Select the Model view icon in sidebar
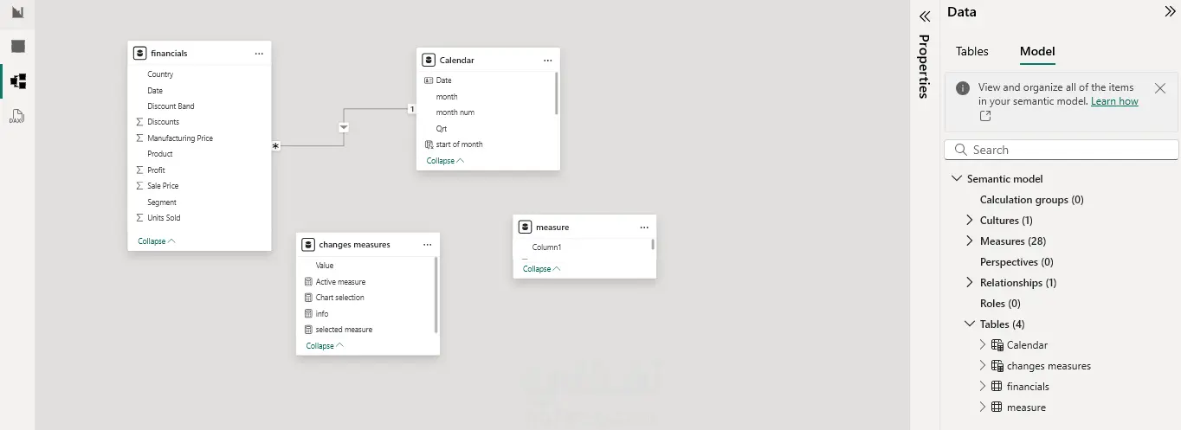 click(x=18, y=81)
